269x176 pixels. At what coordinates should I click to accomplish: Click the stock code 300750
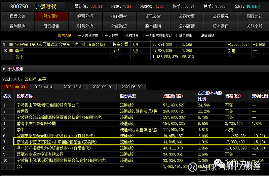click(x=19, y=6)
